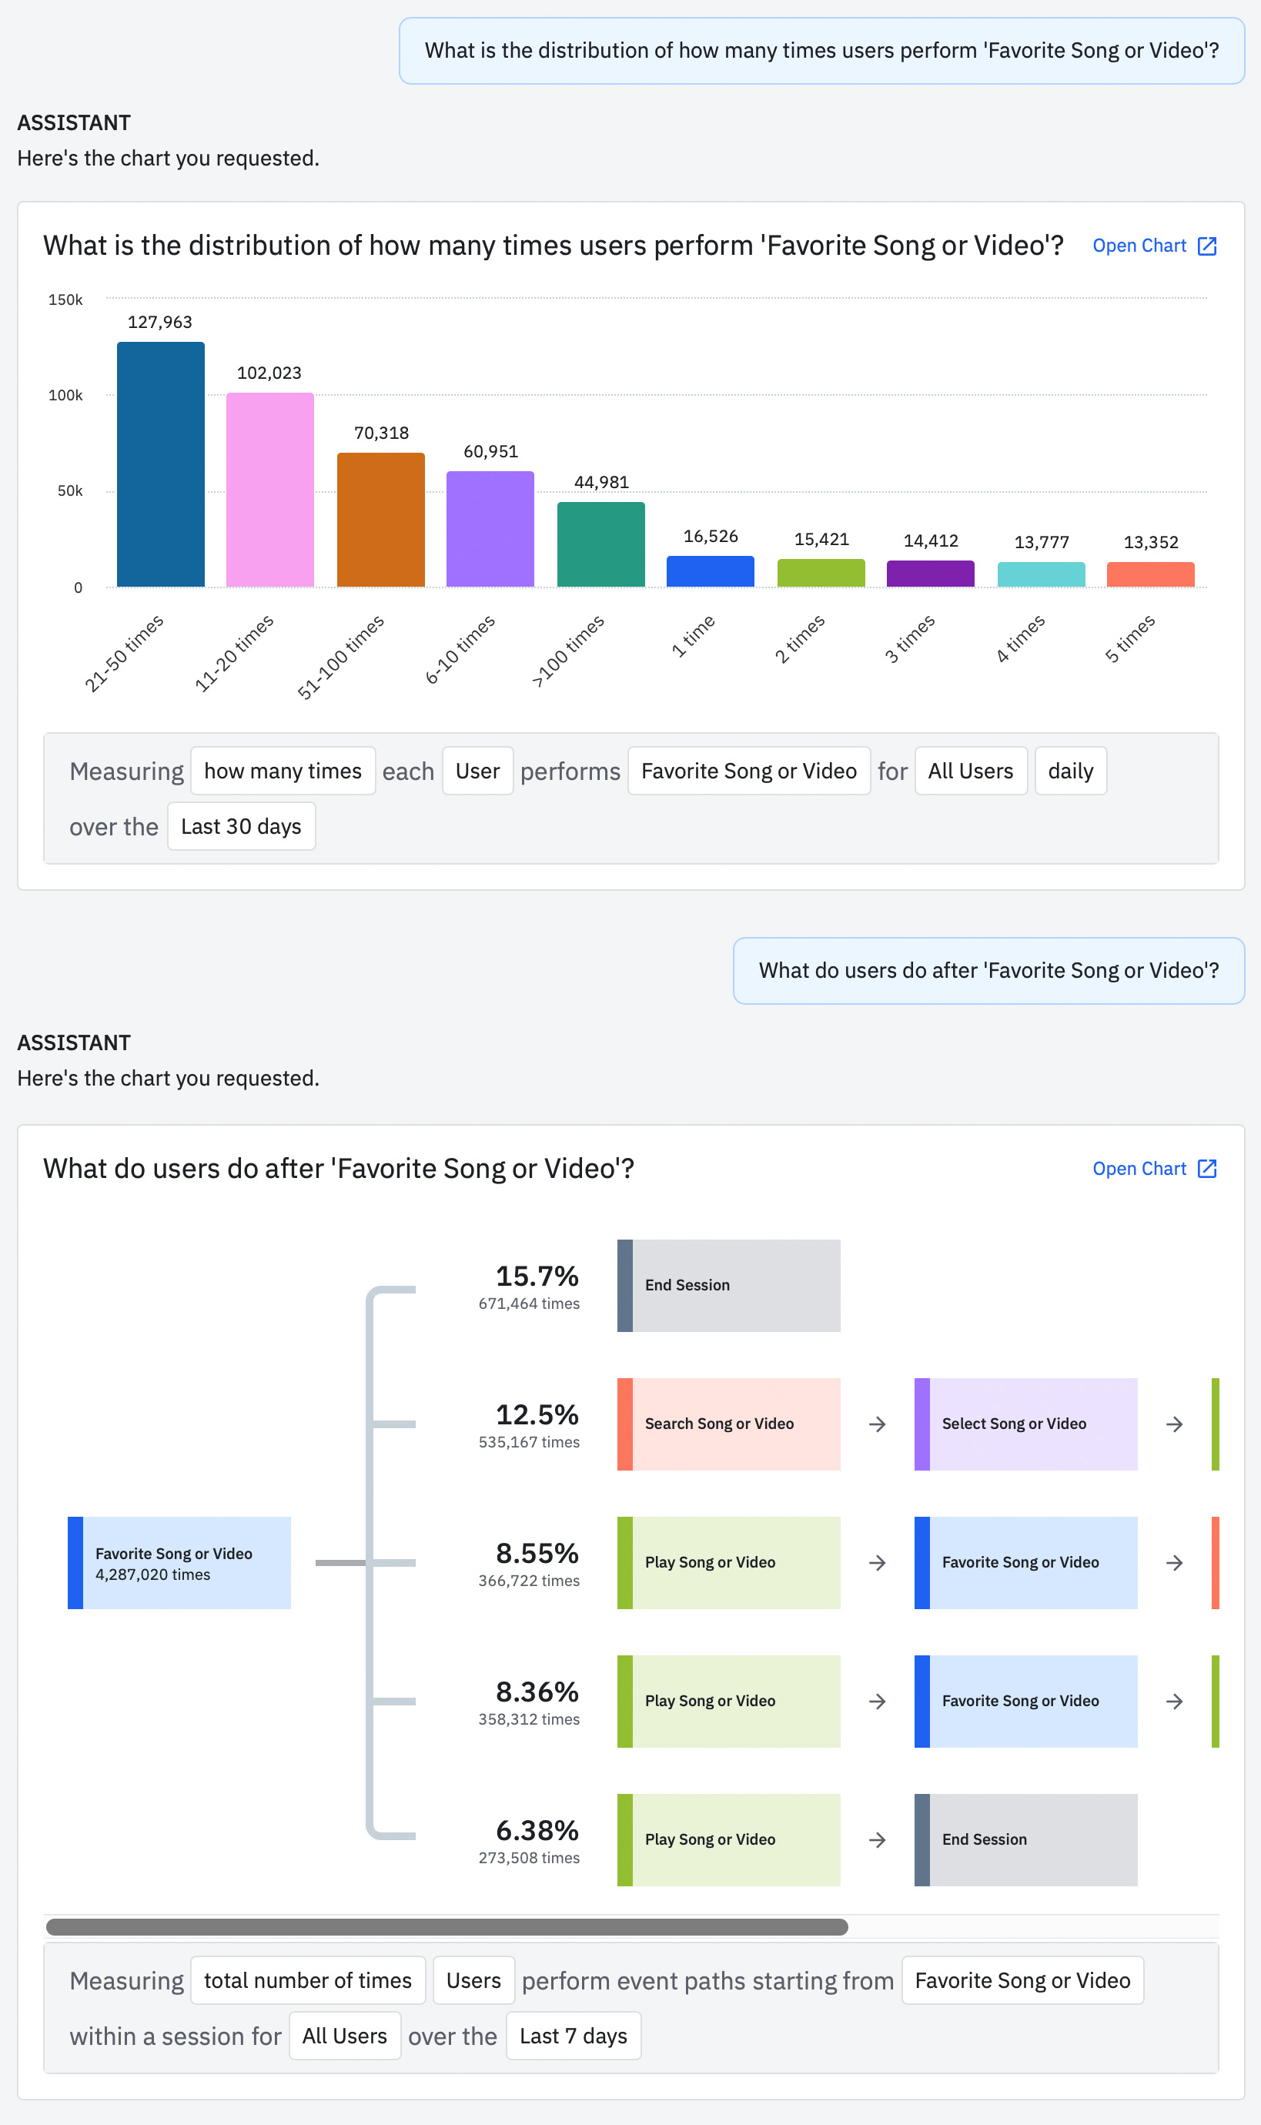Click the 'Open Chart' link for paths chart
Screen dimensions: 1261x2125
pos(1139,1169)
